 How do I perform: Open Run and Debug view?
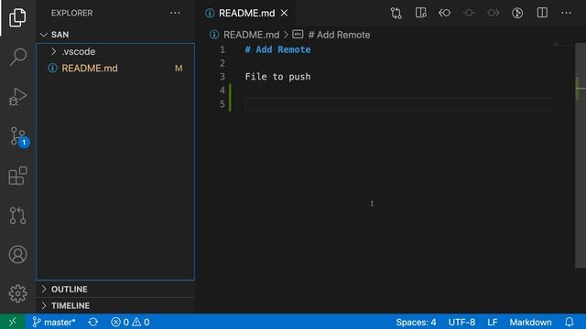point(17,97)
